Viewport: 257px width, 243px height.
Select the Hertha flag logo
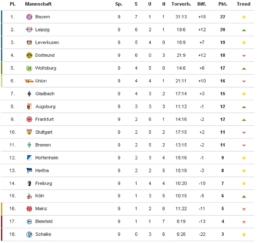29,171
